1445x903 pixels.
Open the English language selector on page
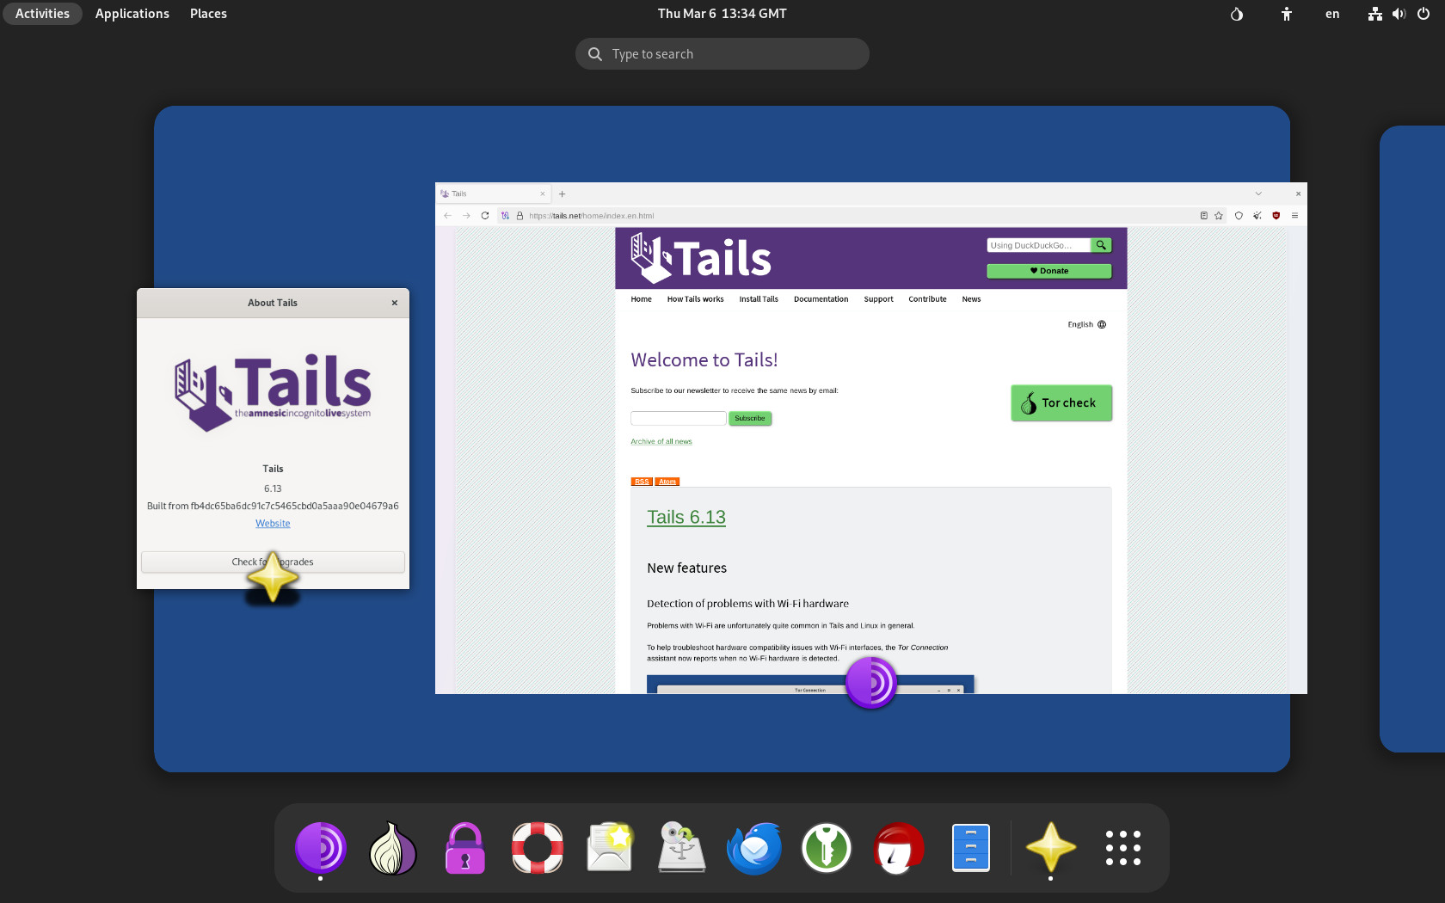(x=1087, y=325)
